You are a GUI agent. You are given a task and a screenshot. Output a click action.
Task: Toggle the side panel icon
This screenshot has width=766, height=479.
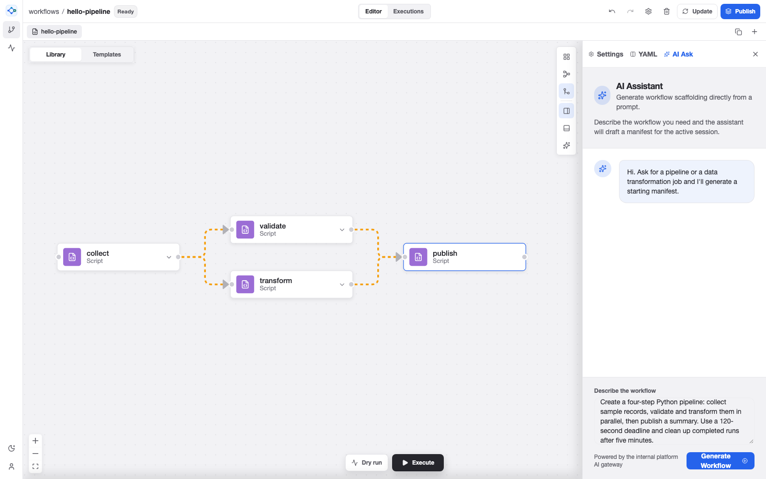(x=566, y=111)
